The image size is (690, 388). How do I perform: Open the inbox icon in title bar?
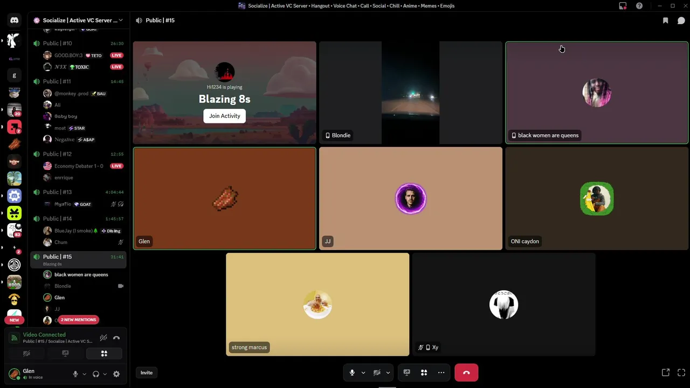coord(623,6)
